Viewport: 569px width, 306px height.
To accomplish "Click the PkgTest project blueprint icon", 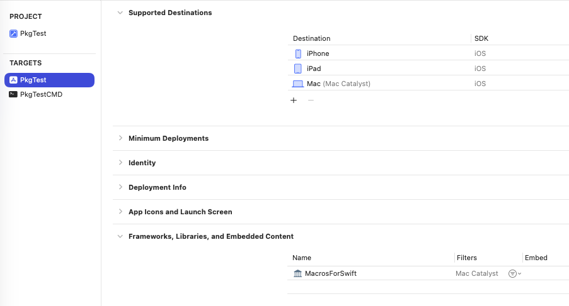I will (x=14, y=34).
